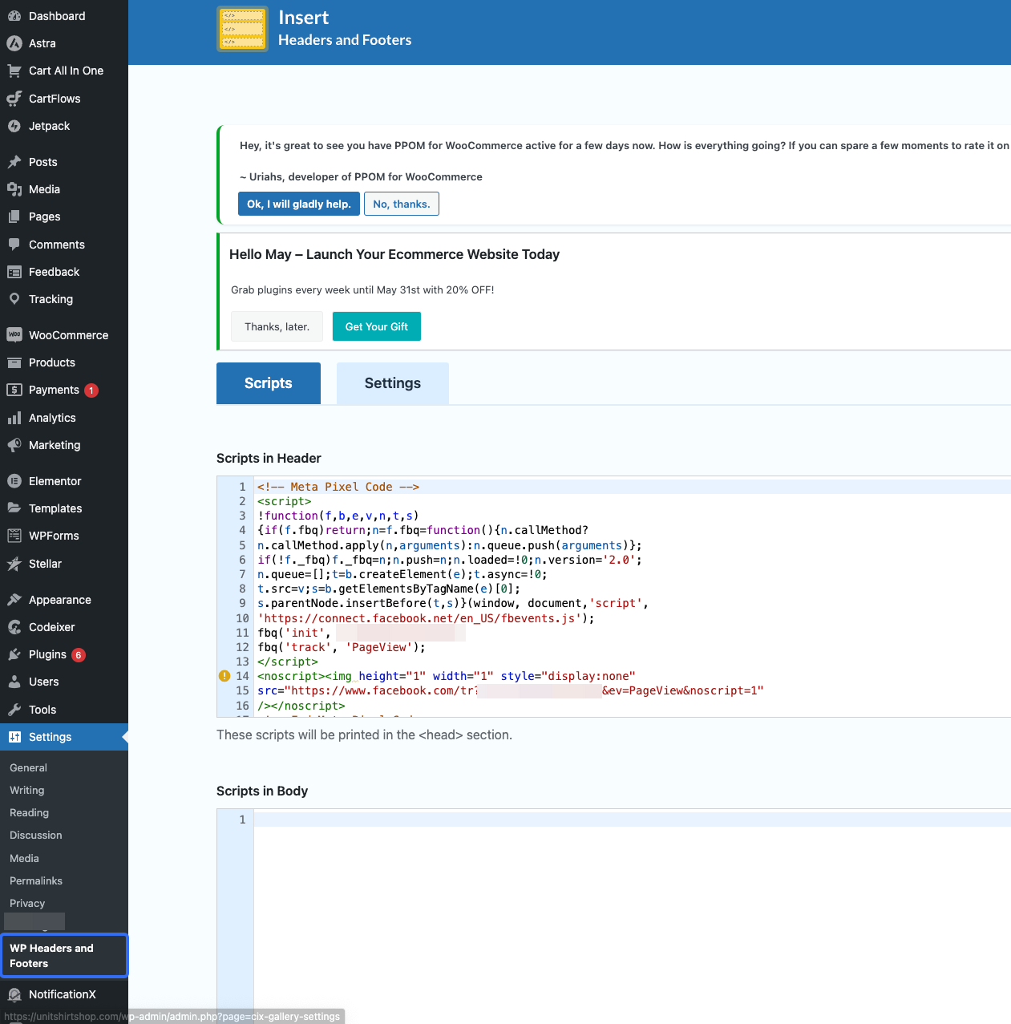1011x1024 pixels.
Task: Open the Settings sliders icon in sidebar
Action: [14, 737]
